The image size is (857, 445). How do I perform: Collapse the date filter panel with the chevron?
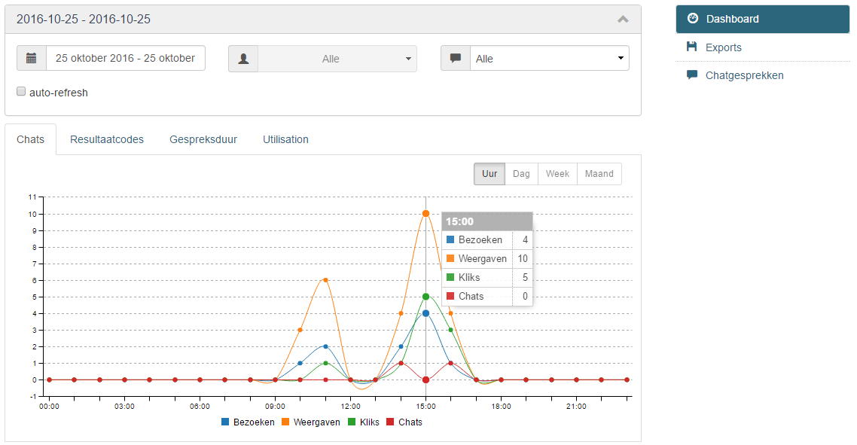point(623,18)
